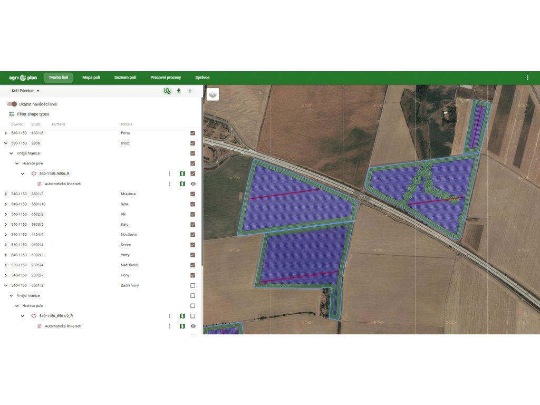The height and width of the screenshot is (405, 540).
Task: Check the Zadní hony checkbox
Action: pos(192,285)
